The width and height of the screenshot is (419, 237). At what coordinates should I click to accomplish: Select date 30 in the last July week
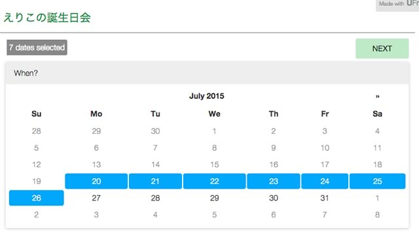pos(274,198)
